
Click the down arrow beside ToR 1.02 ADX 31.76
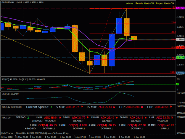coord(82,107)
